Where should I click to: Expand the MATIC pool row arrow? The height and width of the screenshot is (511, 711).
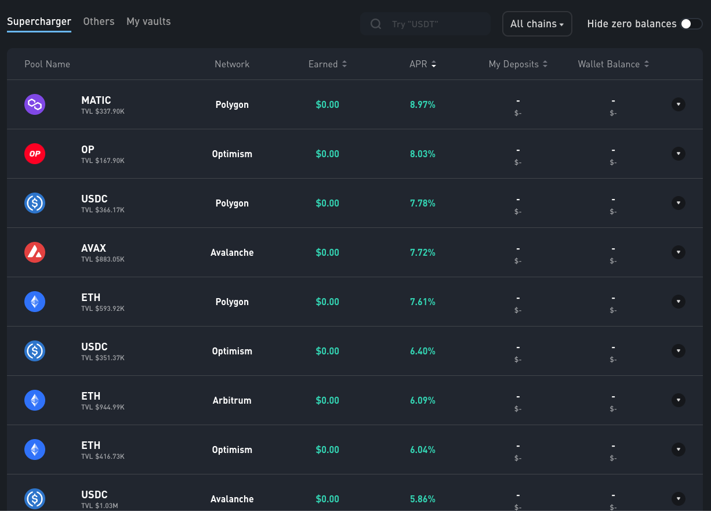pyautogui.click(x=678, y=104)
